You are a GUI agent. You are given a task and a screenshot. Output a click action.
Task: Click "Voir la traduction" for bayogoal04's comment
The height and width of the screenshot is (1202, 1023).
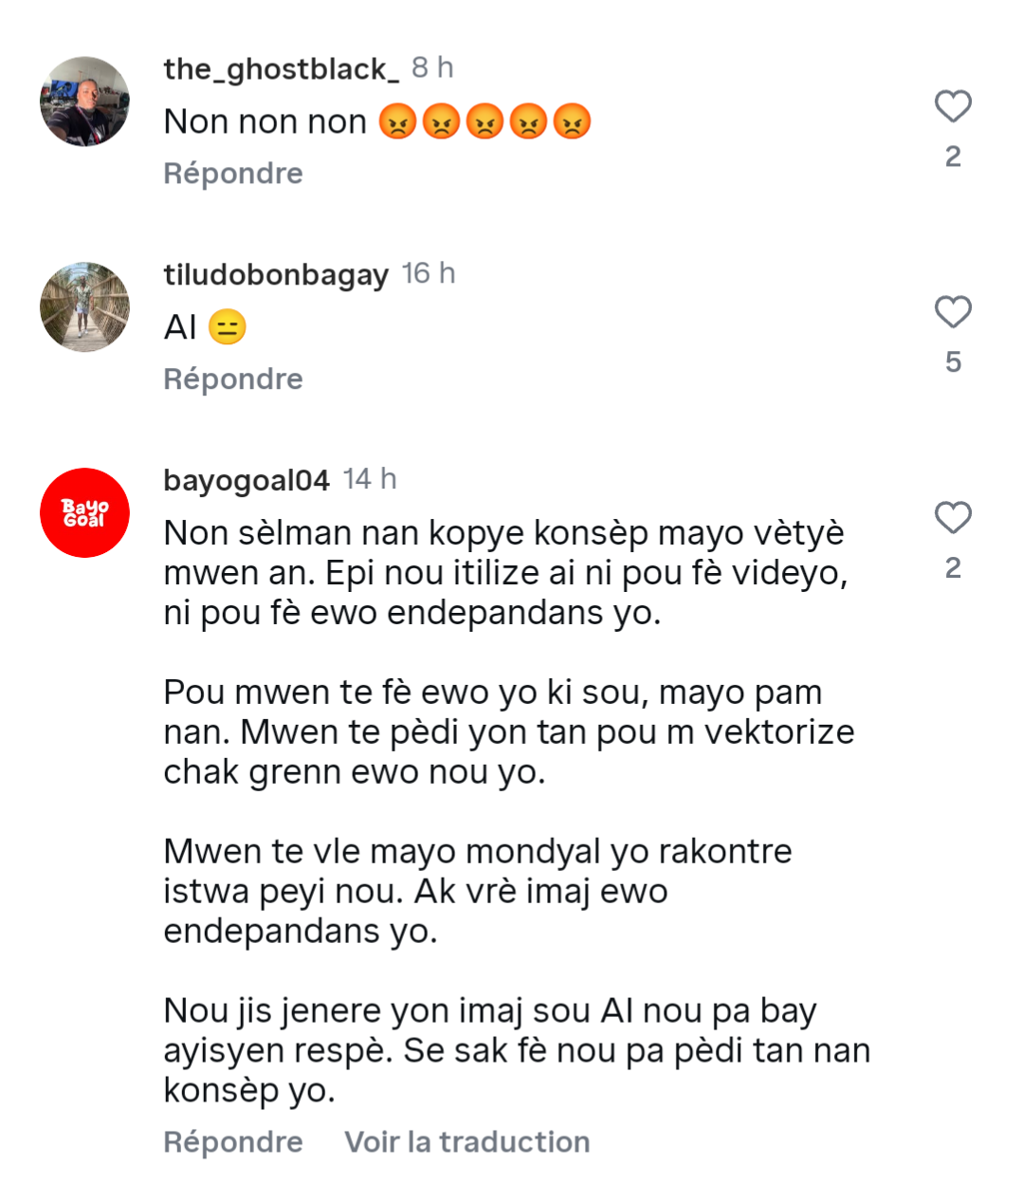(466, 1142)
